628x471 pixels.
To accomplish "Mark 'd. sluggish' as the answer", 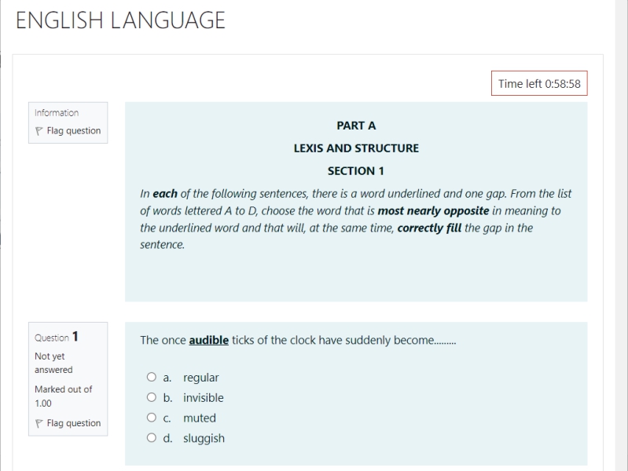I will [x=152, y=439].
